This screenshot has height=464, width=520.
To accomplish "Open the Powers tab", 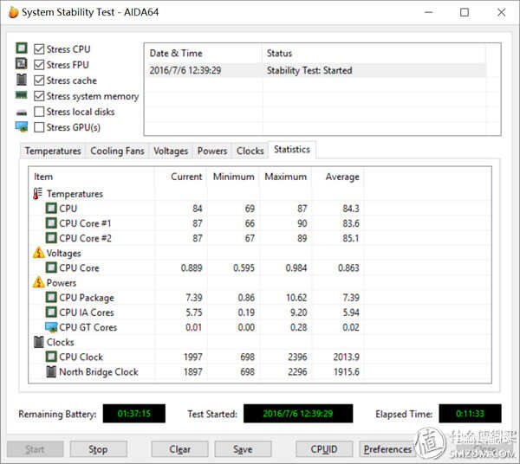I will point(212,151).
